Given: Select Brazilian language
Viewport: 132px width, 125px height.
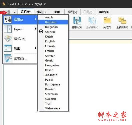Looking at the screenshot, I should pyautogui.click(x=53, y=22).
